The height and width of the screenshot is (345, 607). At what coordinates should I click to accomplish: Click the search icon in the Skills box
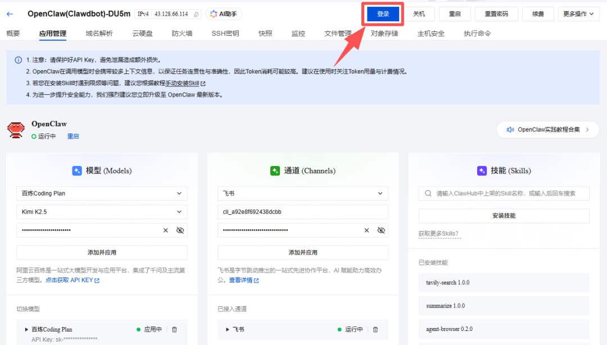click(x=428, y=194)
